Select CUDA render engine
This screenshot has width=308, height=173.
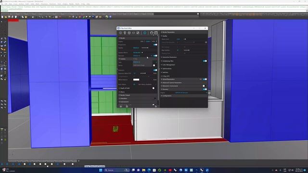148,41
